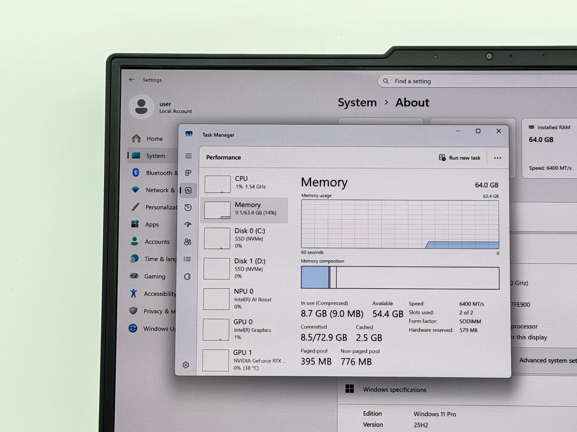Click the memory composition bar
Screen dimensions: 577x432
[x=400, y=278]
